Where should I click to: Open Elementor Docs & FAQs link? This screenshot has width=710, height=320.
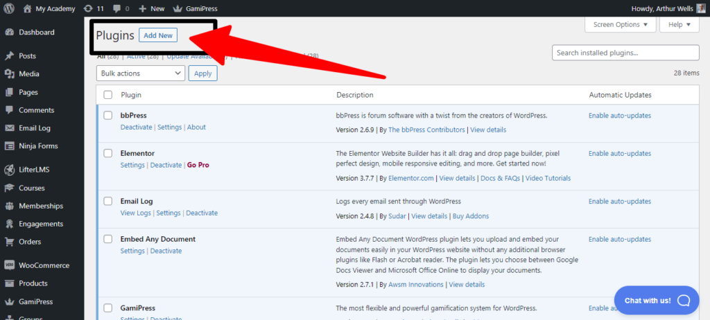point(501,178)
